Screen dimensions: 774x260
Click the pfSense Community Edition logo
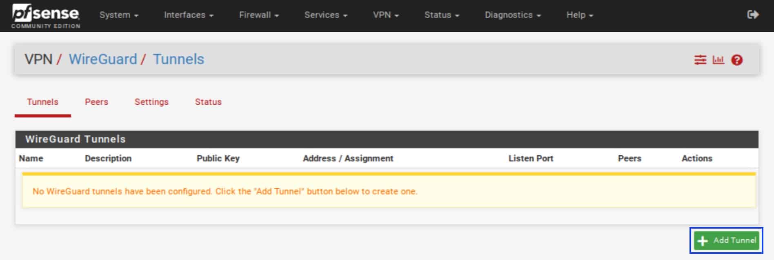click(46, 16)
